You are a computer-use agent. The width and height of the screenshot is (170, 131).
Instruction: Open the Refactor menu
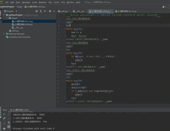pos(43,2)
